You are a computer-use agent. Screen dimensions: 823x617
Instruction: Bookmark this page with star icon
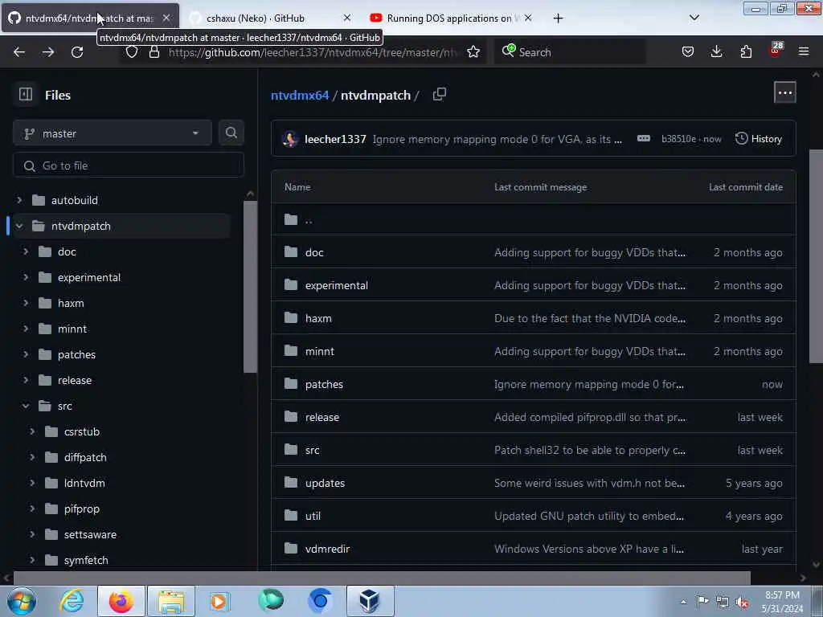(x=473, y=52)
